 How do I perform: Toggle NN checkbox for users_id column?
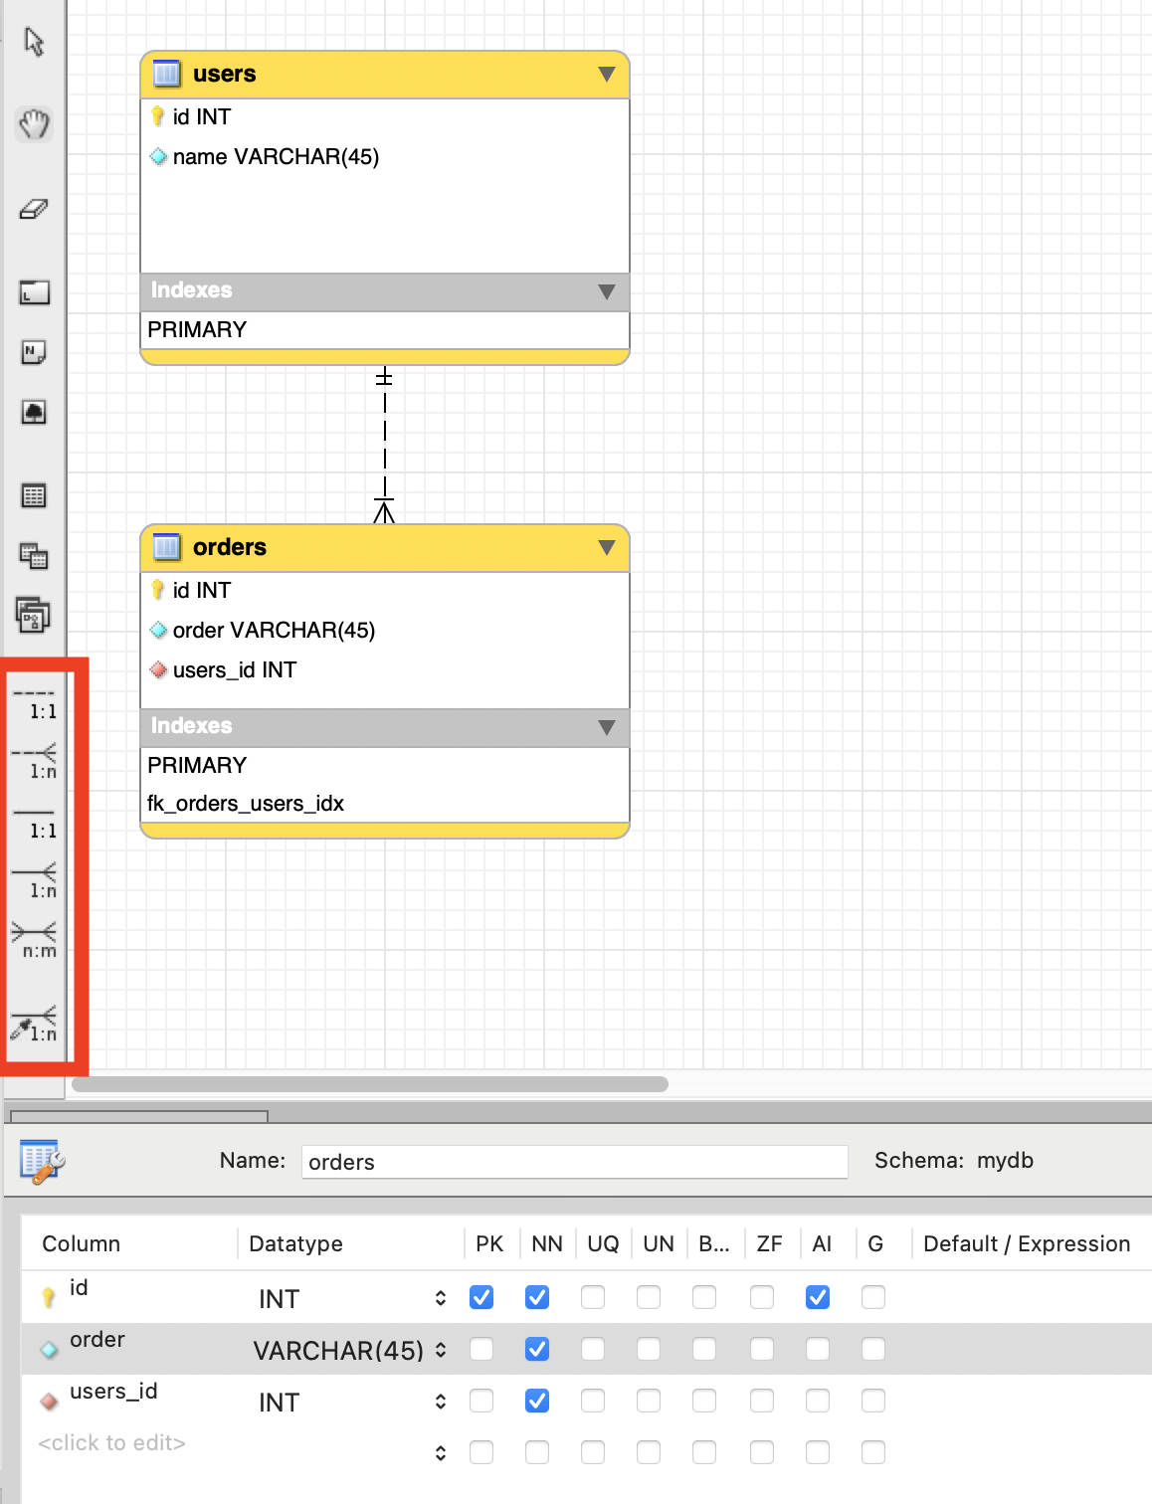(537, 1401)
